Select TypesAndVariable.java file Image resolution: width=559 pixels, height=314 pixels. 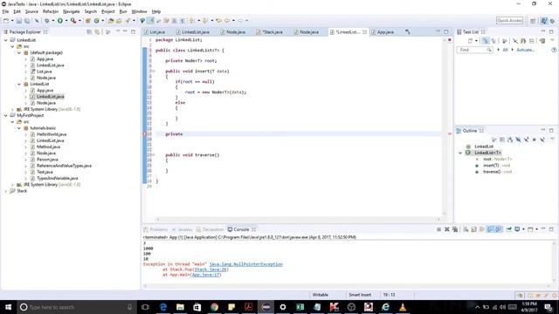[57, 178]
